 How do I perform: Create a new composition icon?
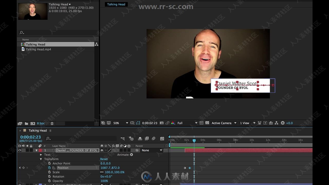[33, 123]
